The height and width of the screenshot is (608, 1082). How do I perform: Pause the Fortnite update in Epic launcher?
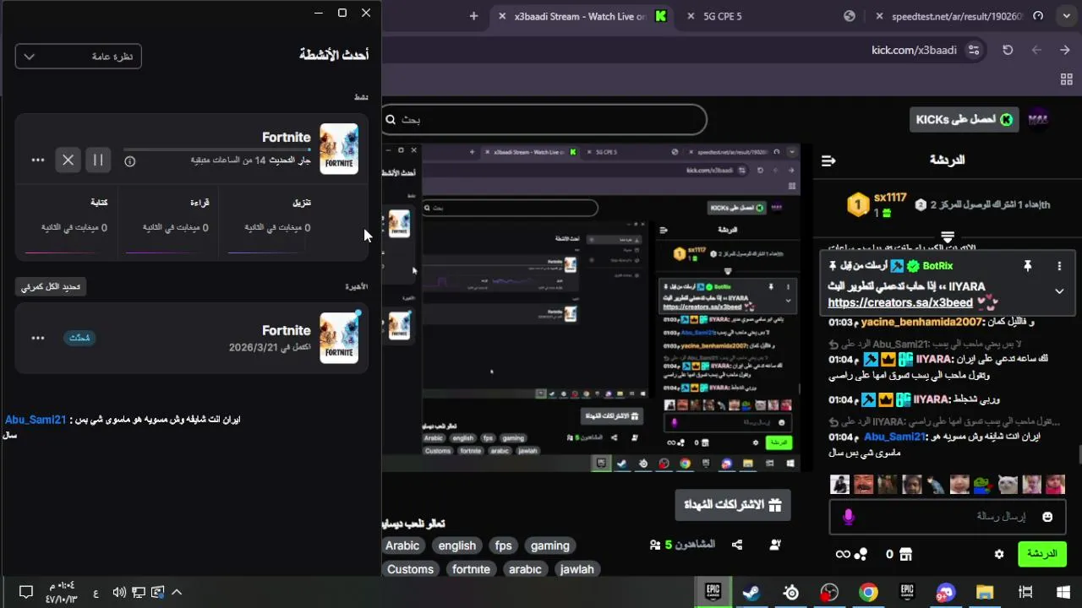98,160
